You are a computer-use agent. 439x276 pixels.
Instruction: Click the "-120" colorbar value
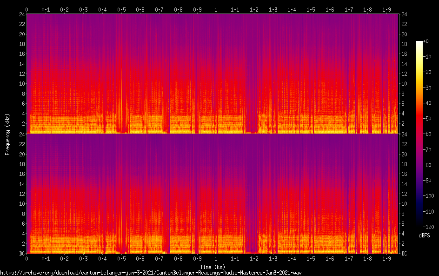pos(429,227)
